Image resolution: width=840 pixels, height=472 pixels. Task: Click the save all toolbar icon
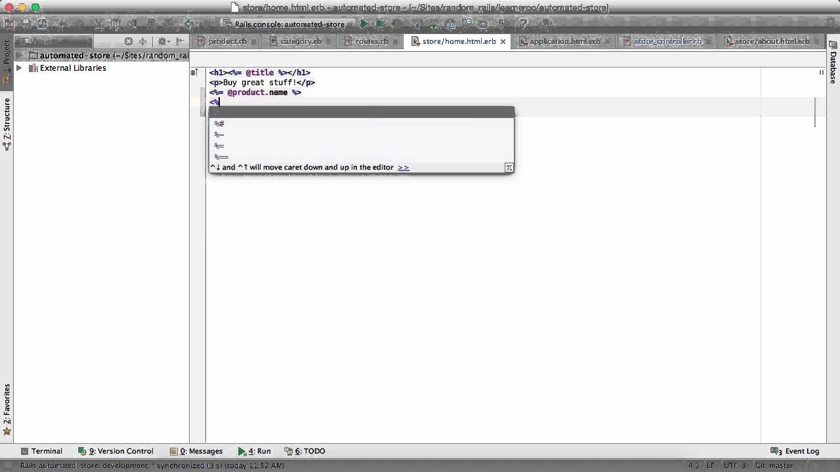(x=26, y=24)
